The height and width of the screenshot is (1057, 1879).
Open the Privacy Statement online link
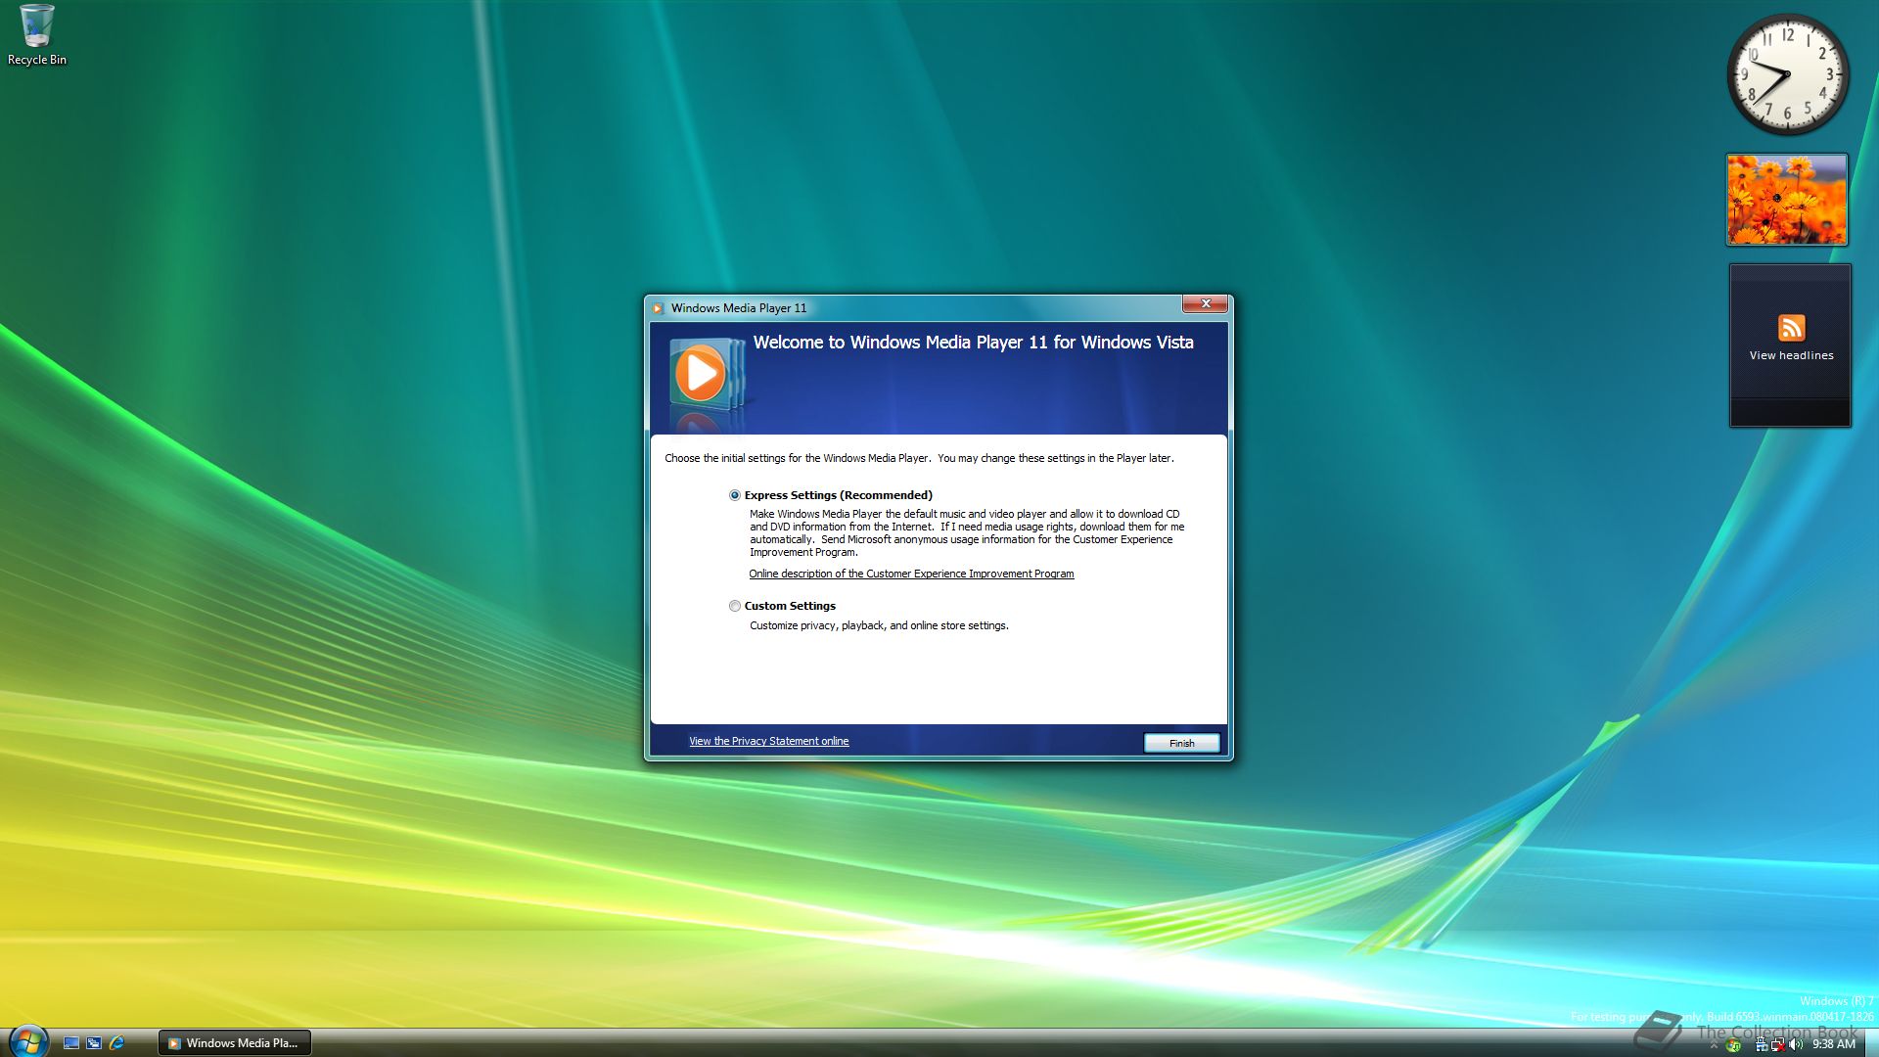tap(768, 741)
